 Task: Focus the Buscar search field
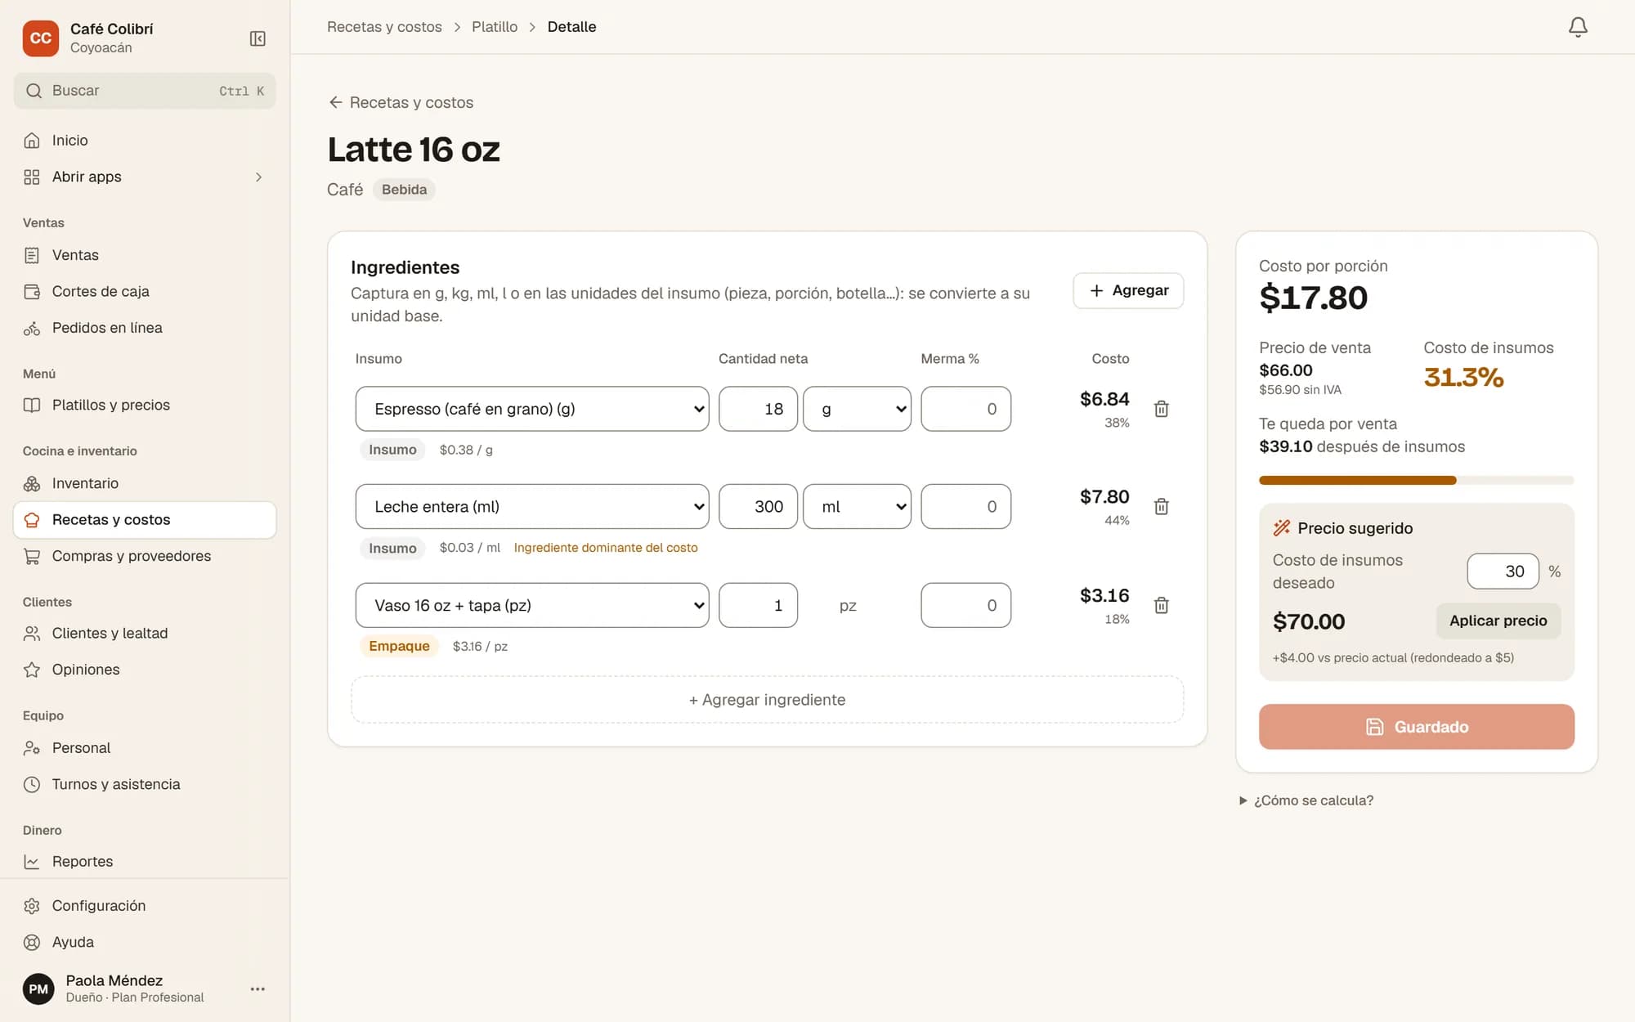(145, 91)
